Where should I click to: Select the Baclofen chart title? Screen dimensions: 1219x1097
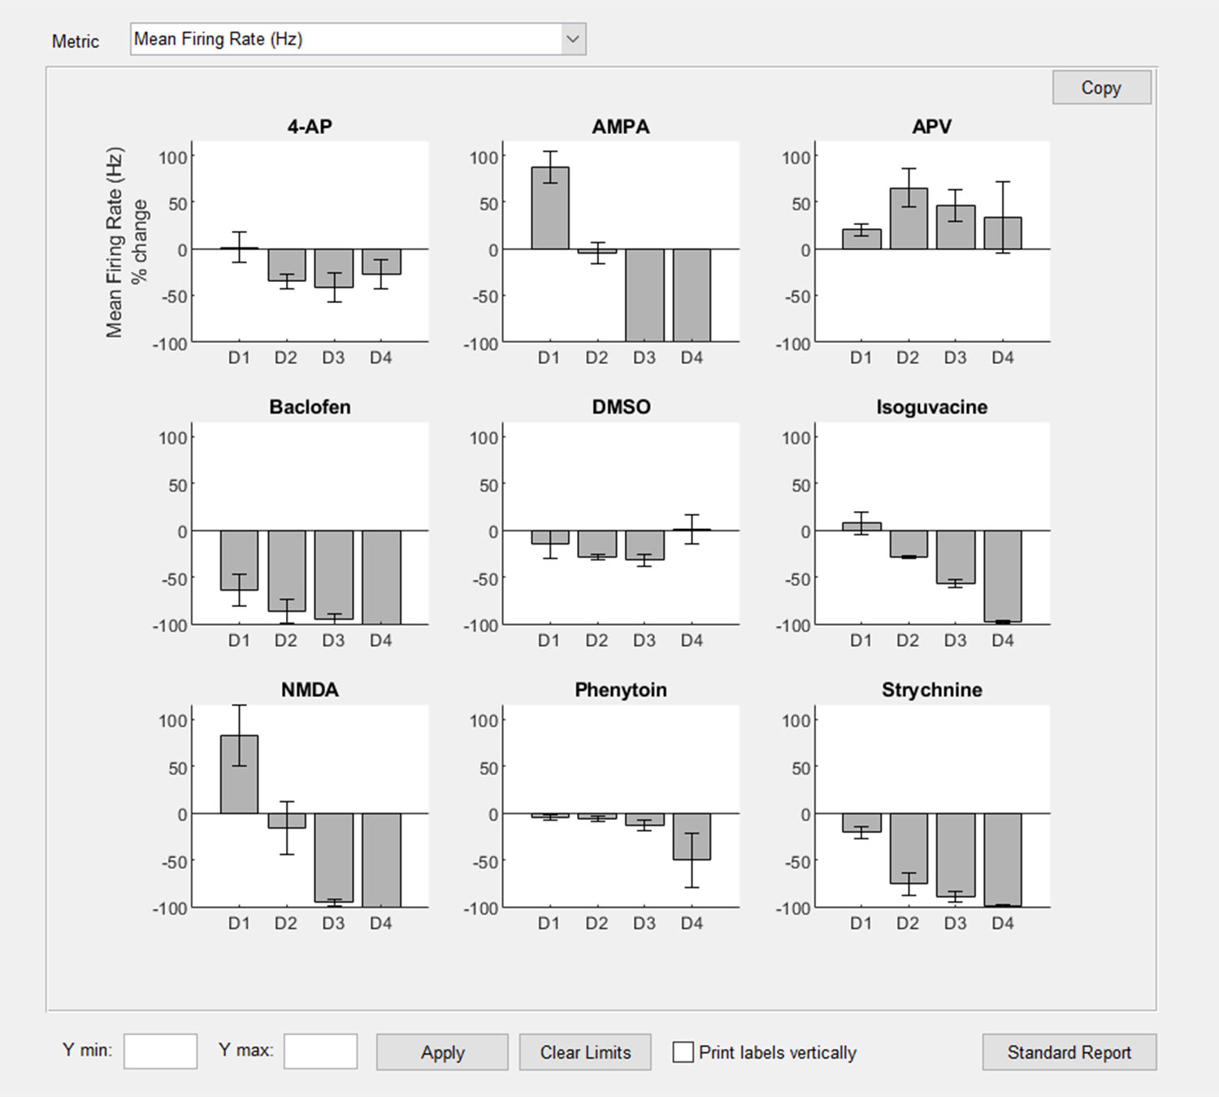[310, 407]
